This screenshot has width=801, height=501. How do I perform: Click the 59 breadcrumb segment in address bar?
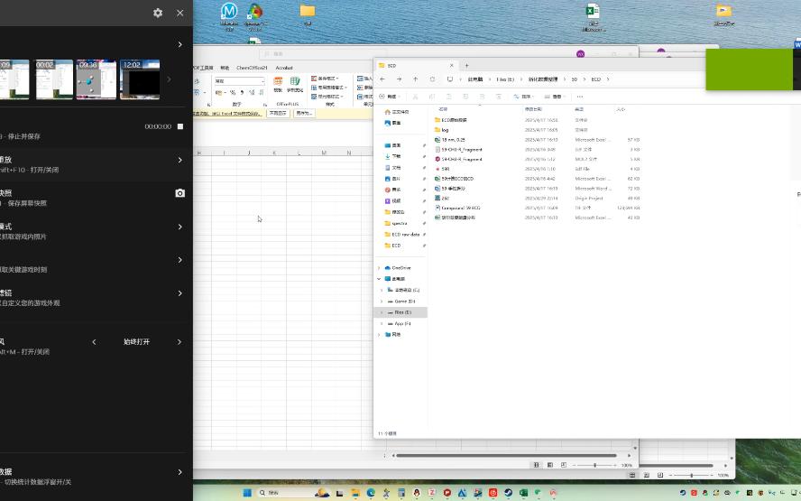(x=575, y=79)
